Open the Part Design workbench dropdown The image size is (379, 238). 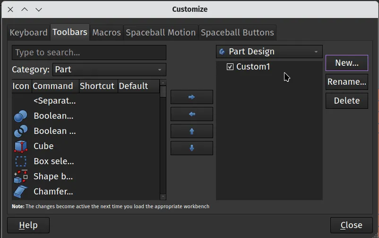coord(269,52)
